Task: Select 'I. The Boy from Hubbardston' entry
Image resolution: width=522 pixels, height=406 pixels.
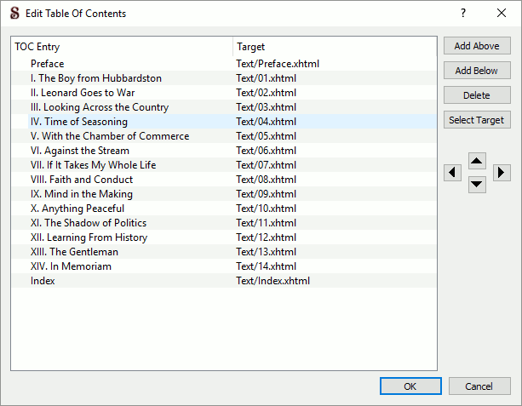Action: coord(95,78)
